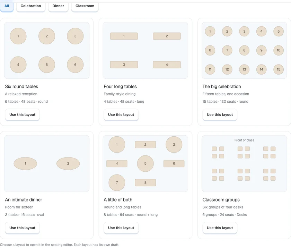Click 'Six groups of four desks' subtitle
This screenshot has width=291, height=248.
(x=223, y=207)
